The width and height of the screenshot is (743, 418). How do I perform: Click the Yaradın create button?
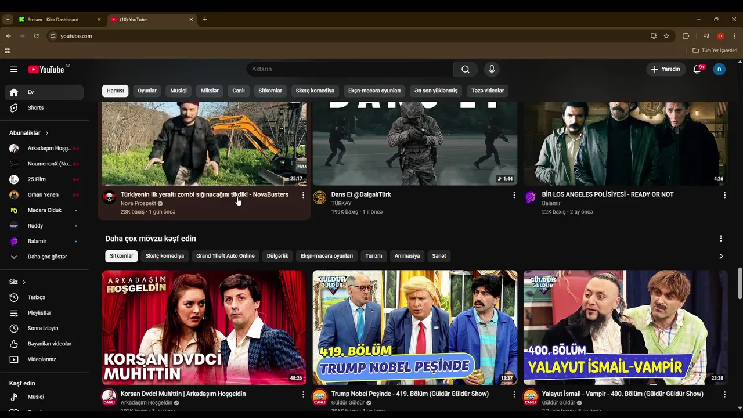[x=666, y=69]
